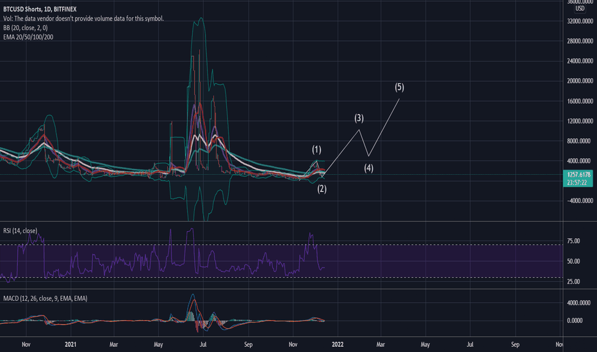
Task: Select the EMA 20/50/100/200 indicator legend
Action: (x=28, y=37)
